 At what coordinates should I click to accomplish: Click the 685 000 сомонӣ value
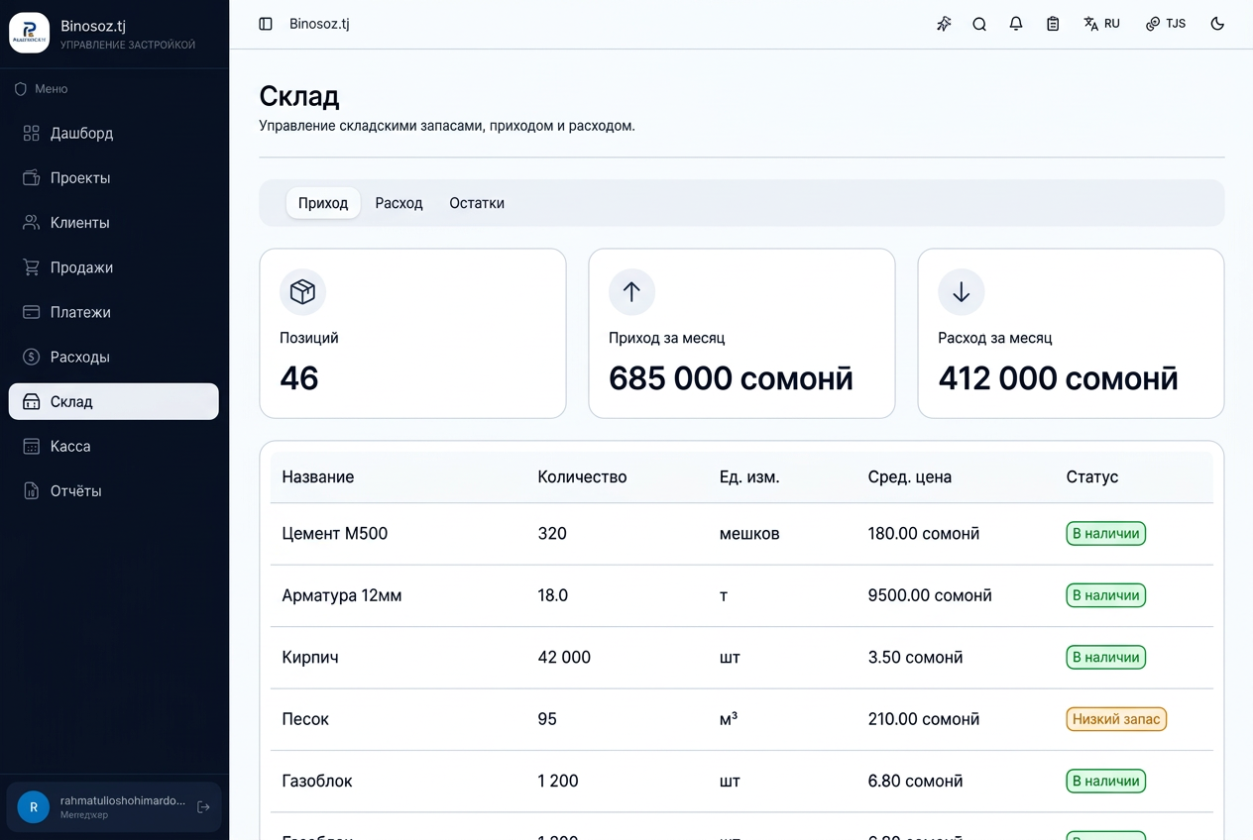coord(731,378)
